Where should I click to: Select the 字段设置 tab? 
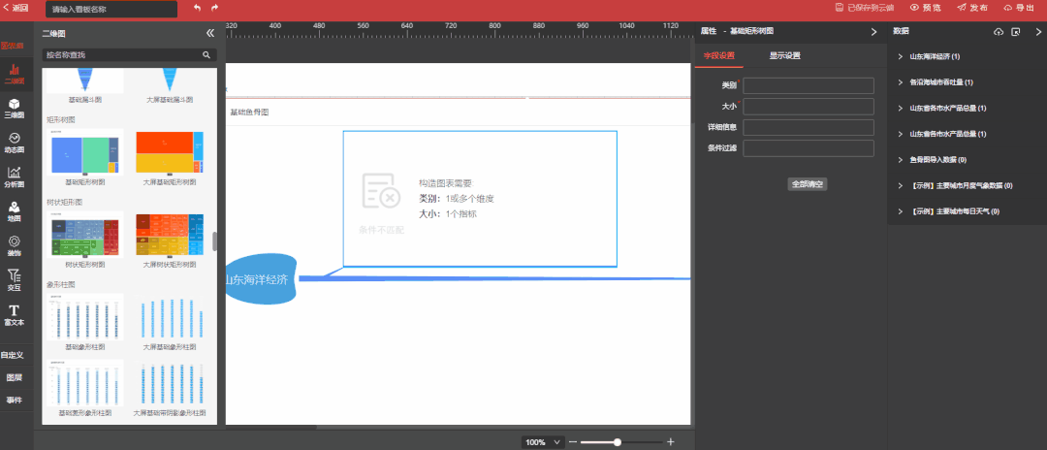pyautogui.click(x=719, y=55)
